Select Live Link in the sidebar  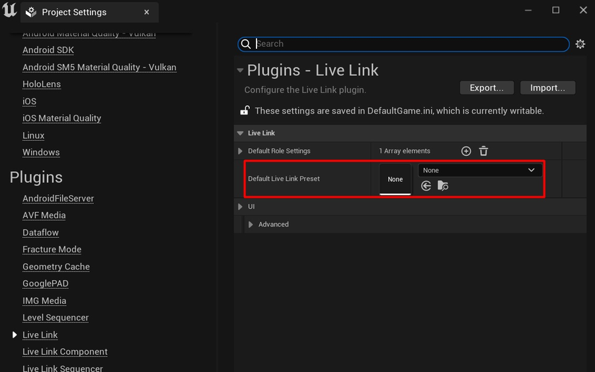(40, 335)
